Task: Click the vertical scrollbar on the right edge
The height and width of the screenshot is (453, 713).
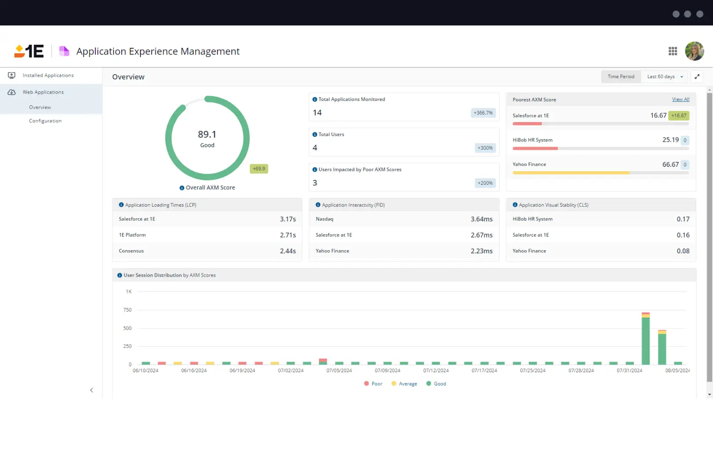Action: pos(708,219)
